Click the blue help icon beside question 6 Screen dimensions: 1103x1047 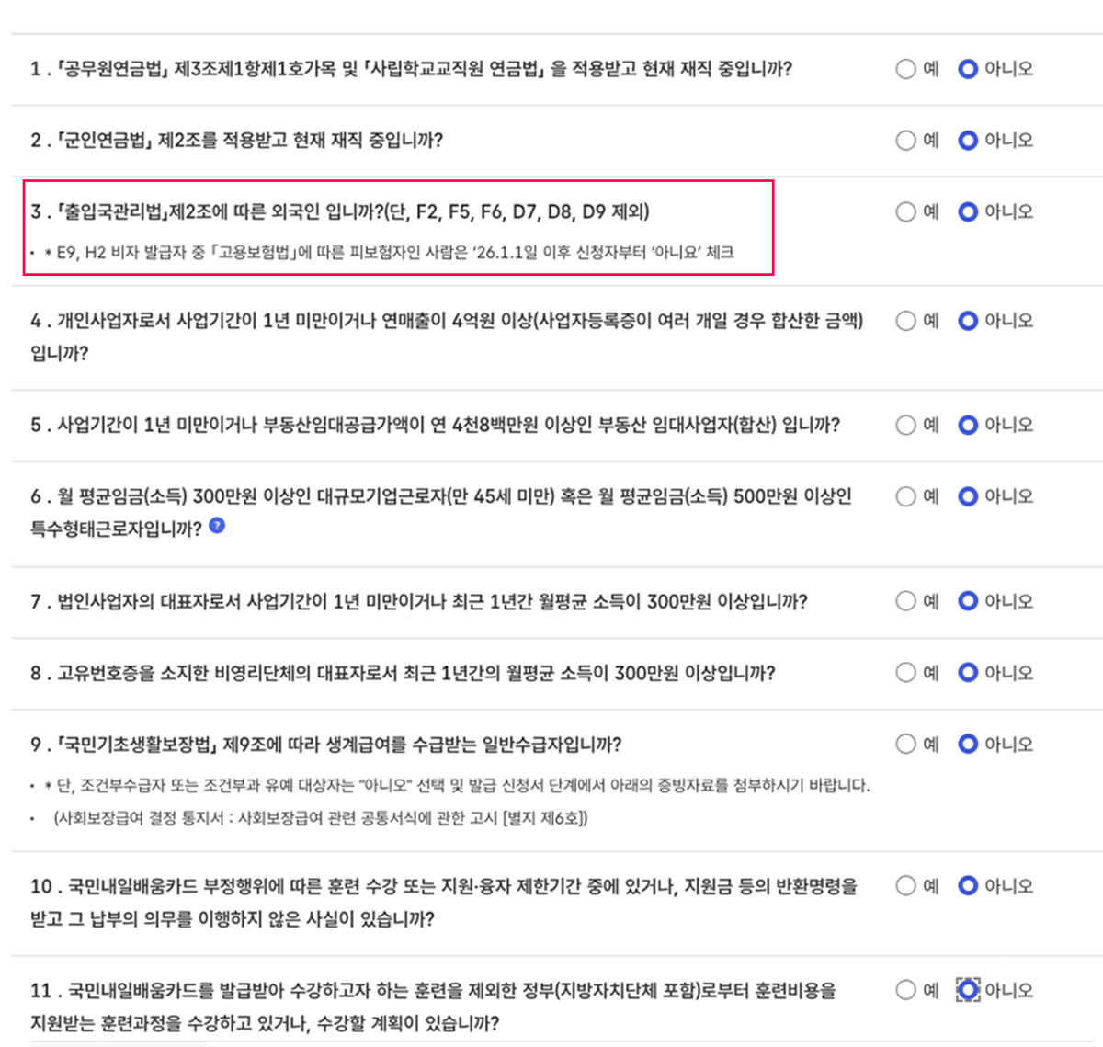tap(217, 526)
